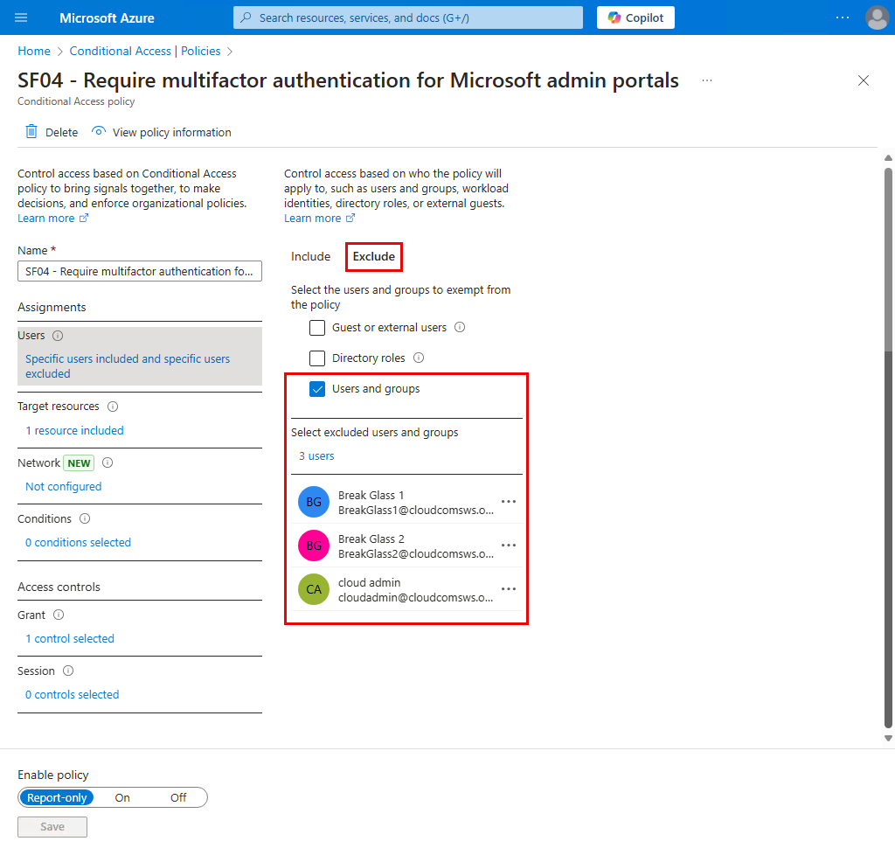Show Users info tooltip icon
Viewport: 895px width, 855px height.
58,336
